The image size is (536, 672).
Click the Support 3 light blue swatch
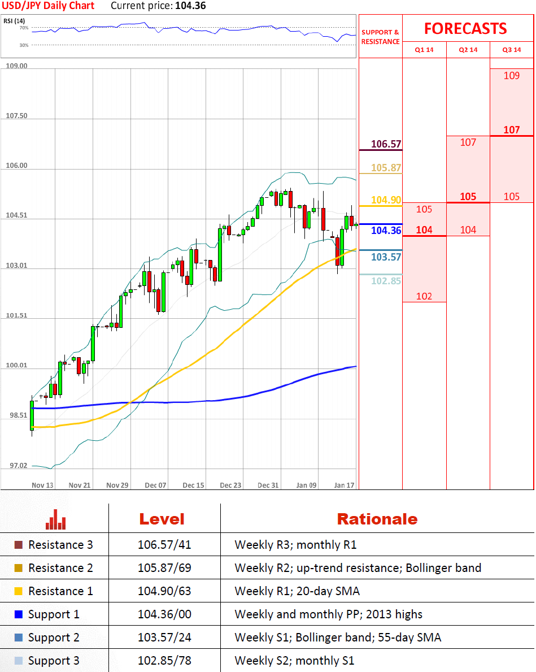coord(19,661)
